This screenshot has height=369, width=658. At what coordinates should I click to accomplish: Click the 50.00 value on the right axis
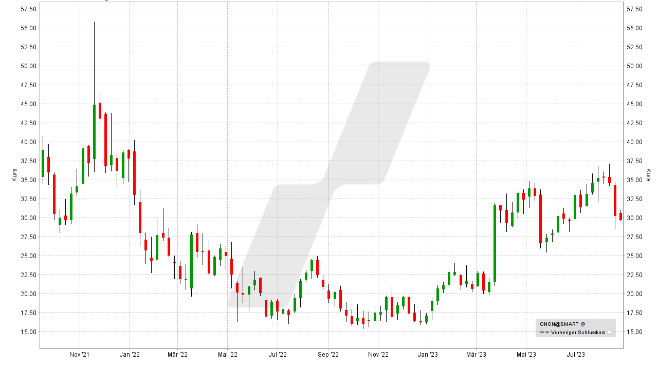point(635,66)
